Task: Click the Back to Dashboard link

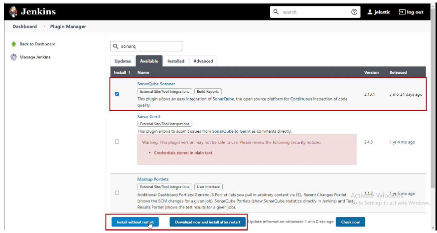Action: point(37,44)
